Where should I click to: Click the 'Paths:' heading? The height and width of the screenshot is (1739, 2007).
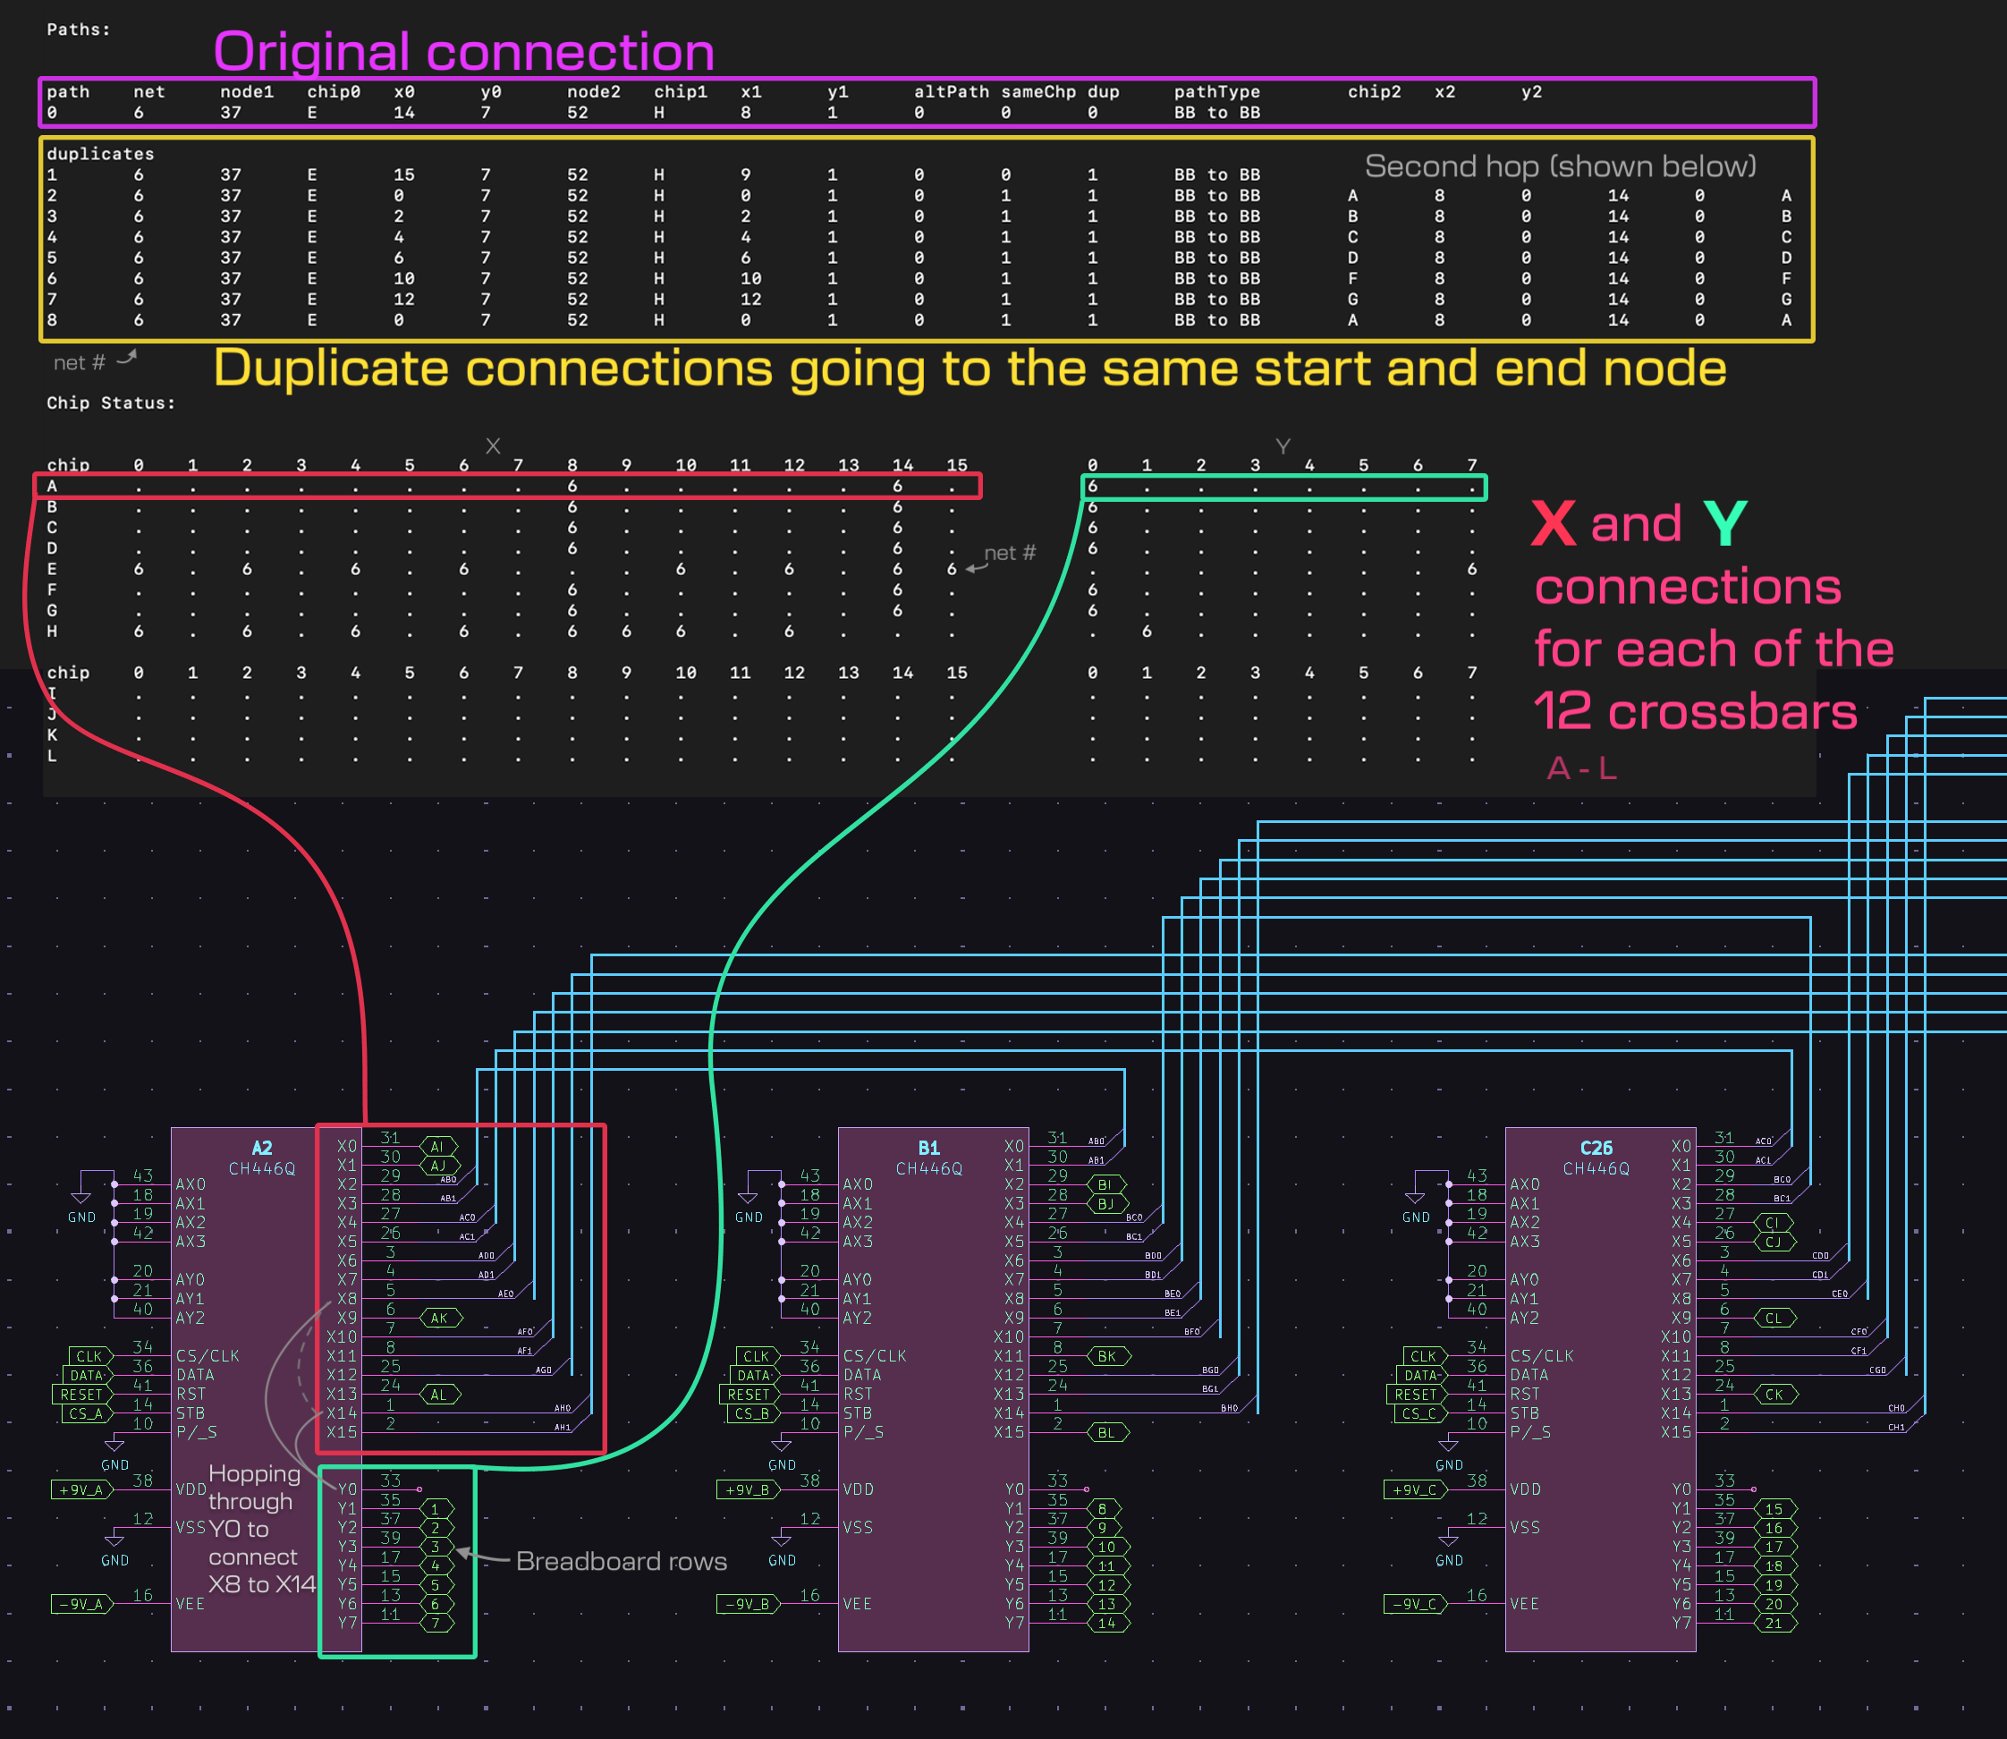tap(79, 30)
